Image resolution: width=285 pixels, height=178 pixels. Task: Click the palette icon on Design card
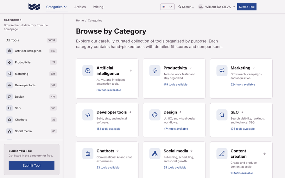155,115
